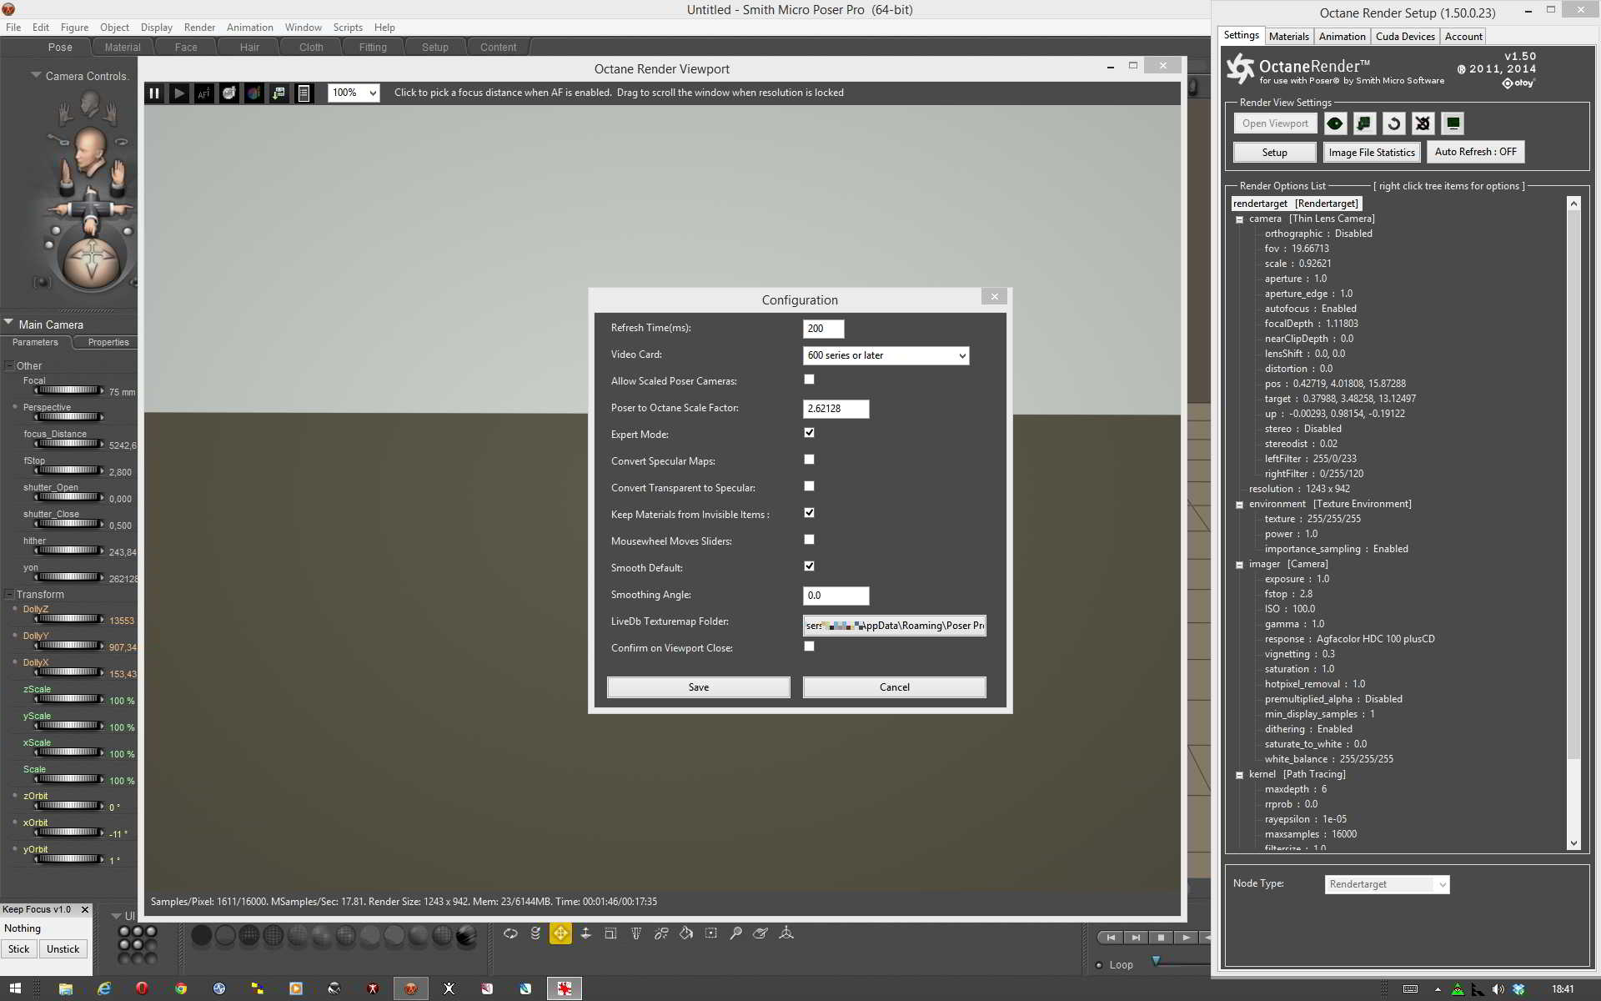Collapse the camera tree node

pos(1240,219)
